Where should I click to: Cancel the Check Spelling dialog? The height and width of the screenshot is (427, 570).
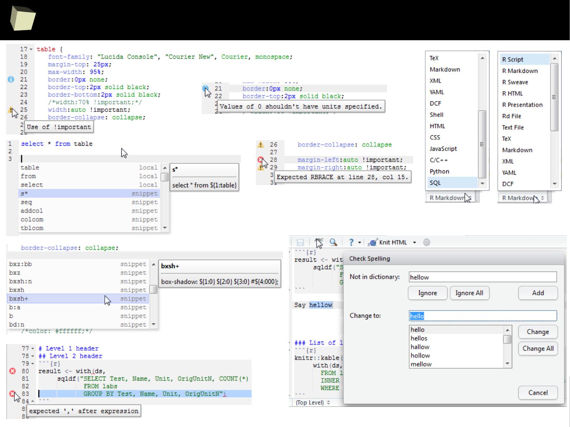(x=538, y=393)
